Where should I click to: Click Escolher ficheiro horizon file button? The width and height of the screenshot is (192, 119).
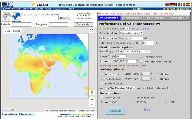tap(124, 88)
